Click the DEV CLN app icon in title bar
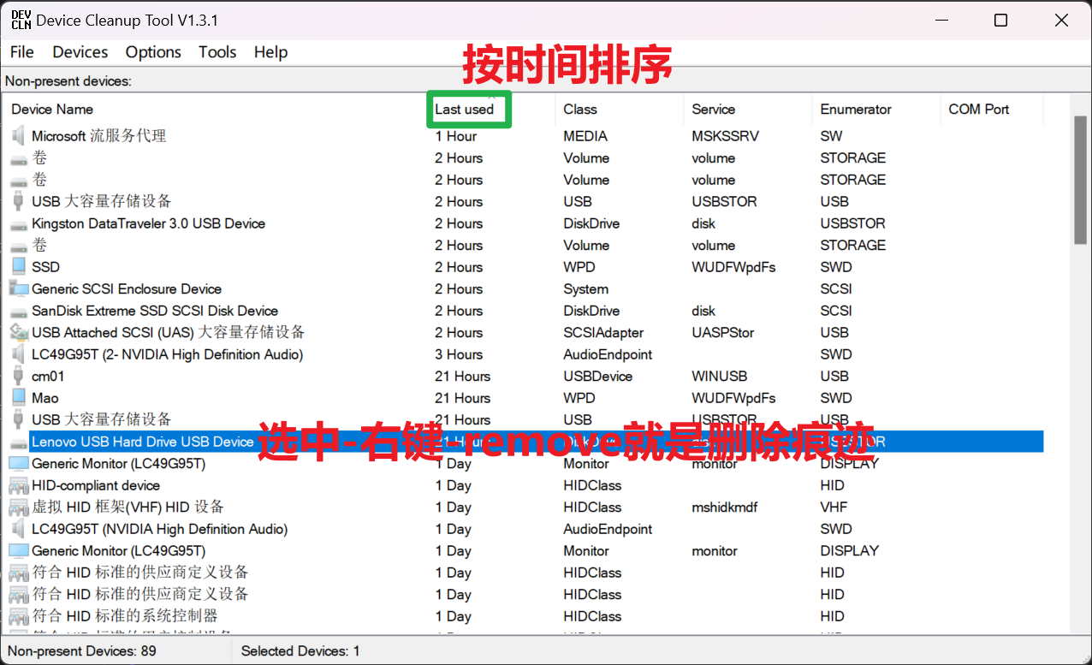 21,20
